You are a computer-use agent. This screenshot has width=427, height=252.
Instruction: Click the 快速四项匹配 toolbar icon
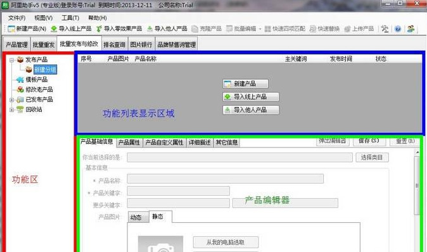tap(268, 28)
